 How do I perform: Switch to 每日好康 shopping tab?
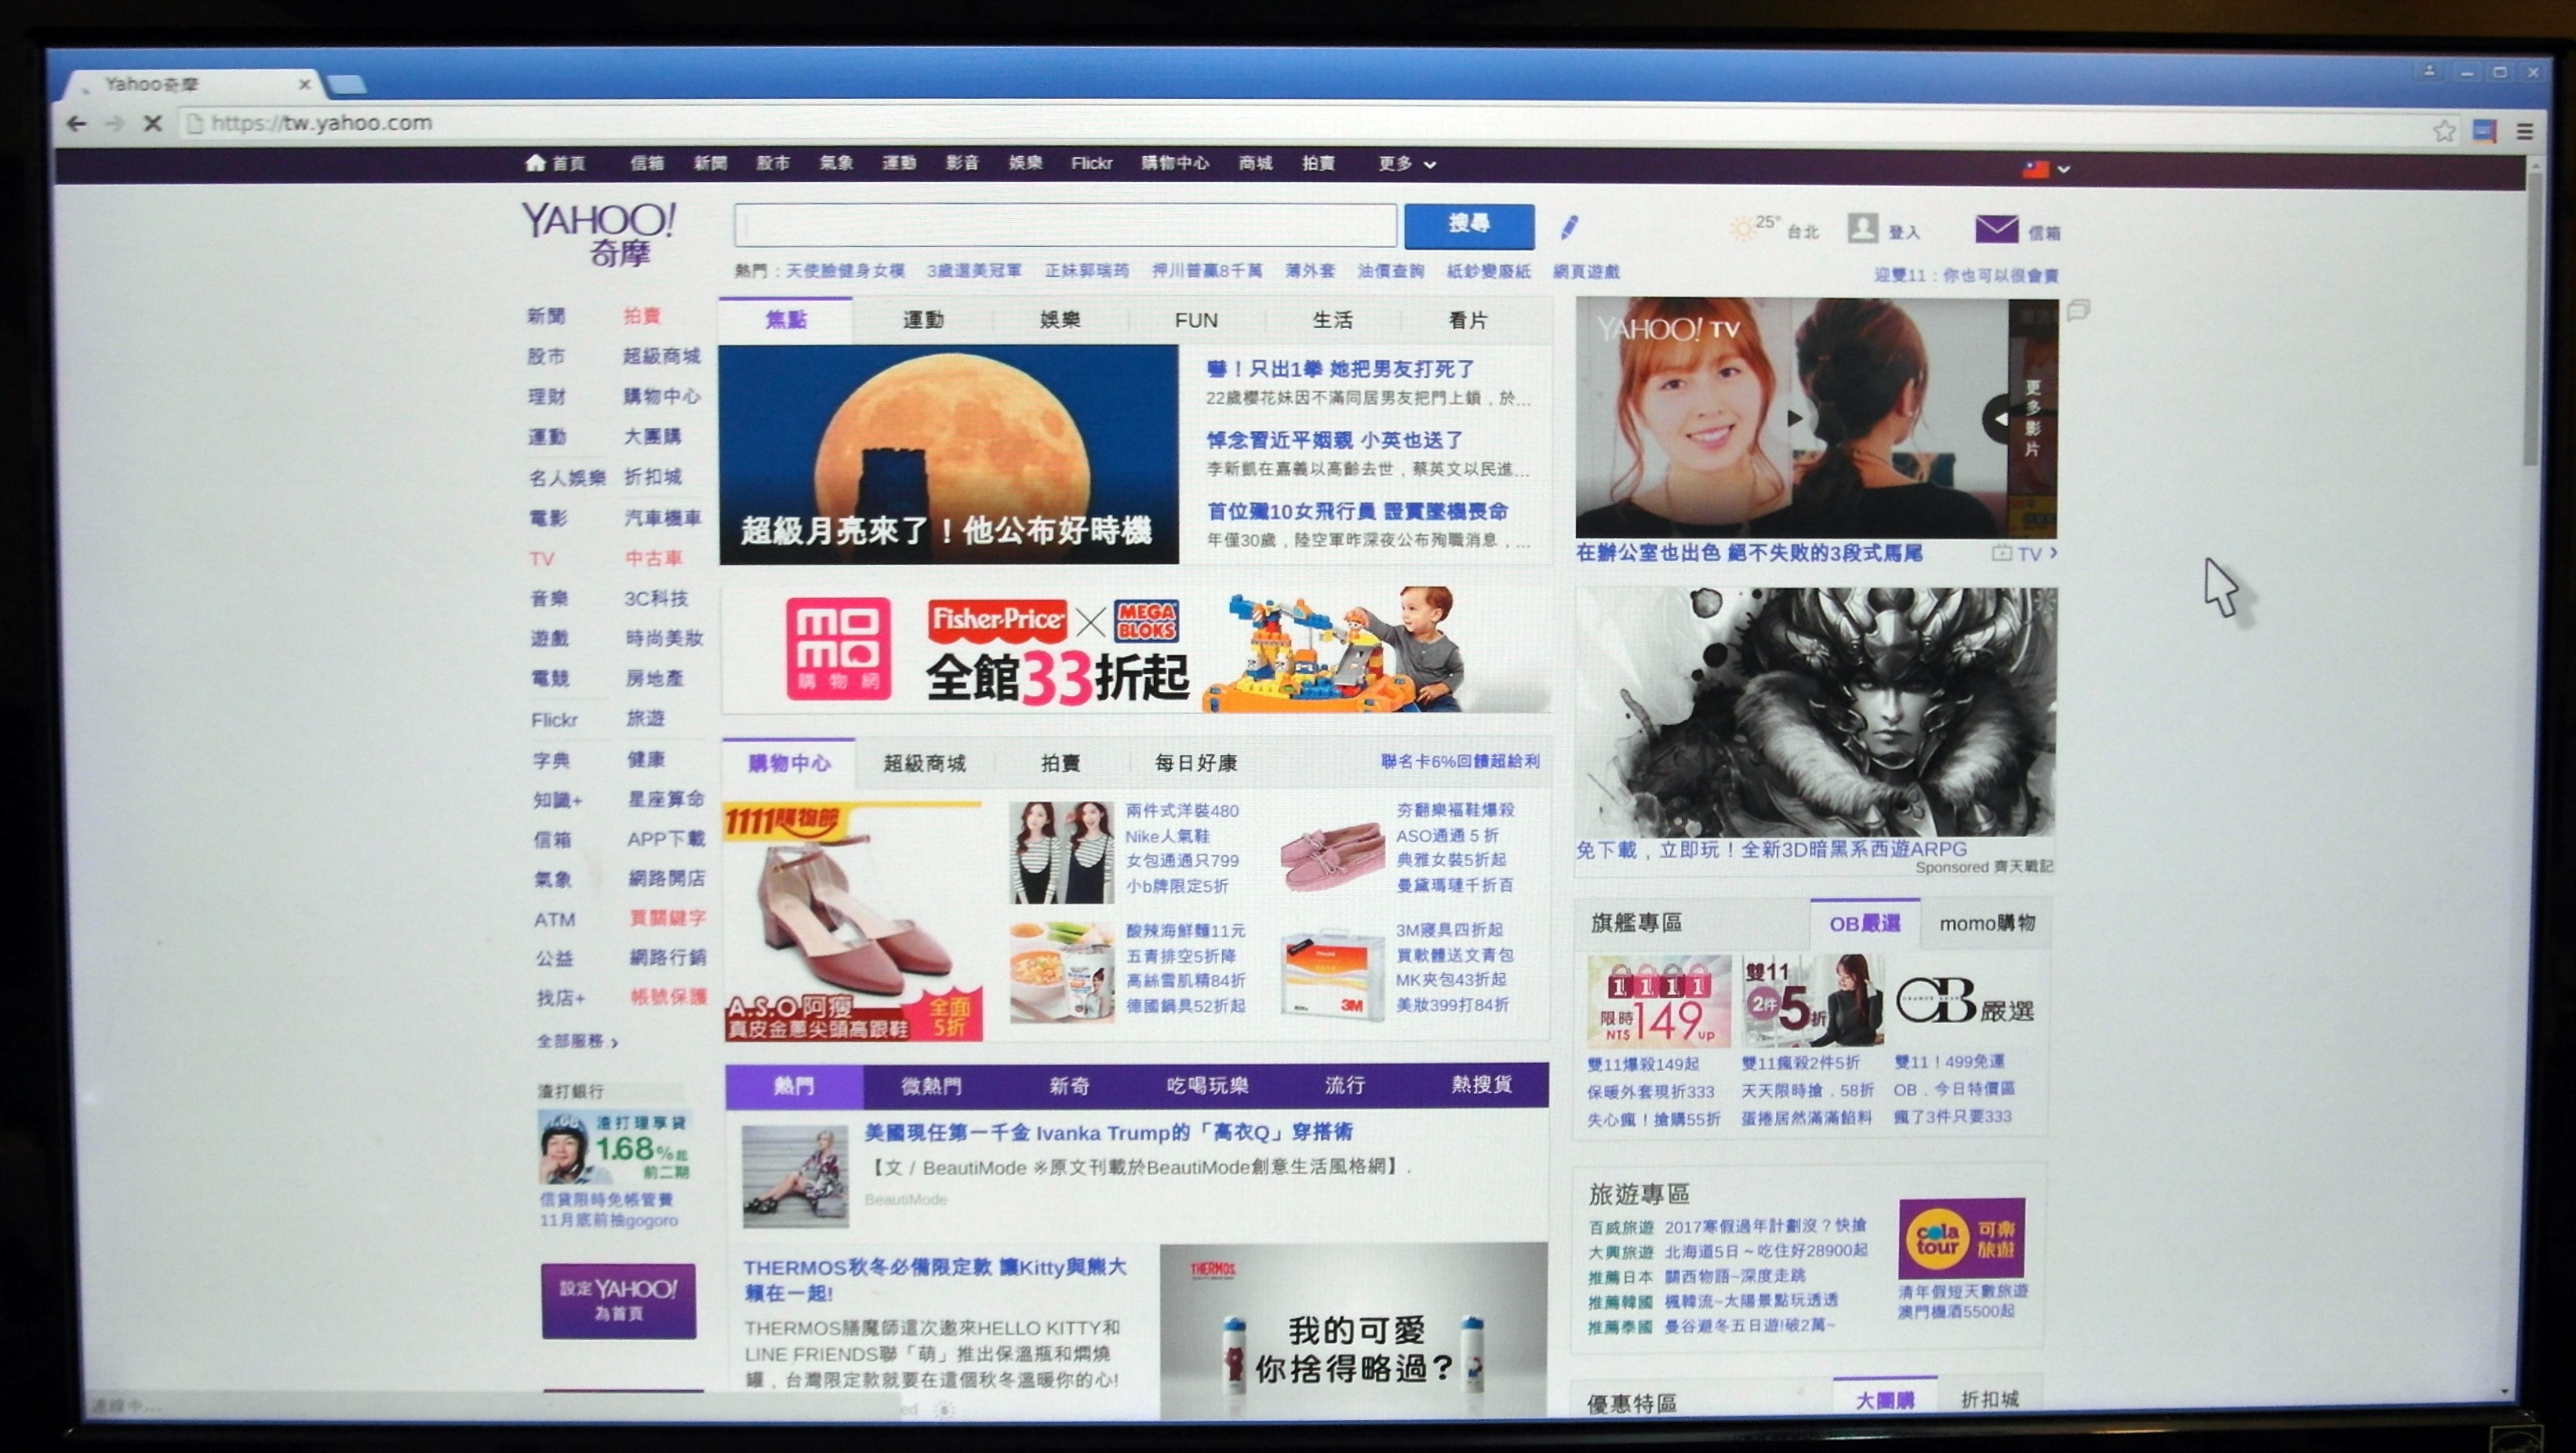(1196, 763)
